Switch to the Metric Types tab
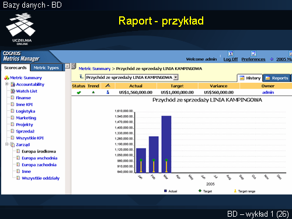This screenshot has height=219, width=292. click(x=46, y=68)
